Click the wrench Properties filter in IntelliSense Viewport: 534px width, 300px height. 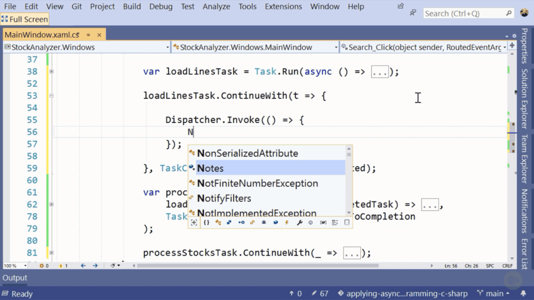tap(299, 222)
